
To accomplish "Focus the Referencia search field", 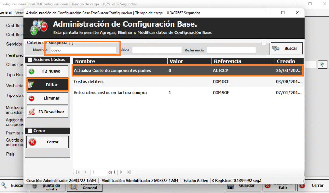I will coord(231,50).
